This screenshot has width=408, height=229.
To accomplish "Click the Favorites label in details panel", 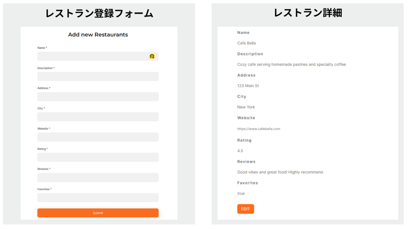I will [248, 183].
